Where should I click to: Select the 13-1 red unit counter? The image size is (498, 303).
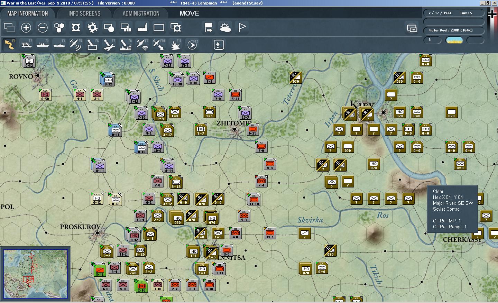[x=270, y=233]
